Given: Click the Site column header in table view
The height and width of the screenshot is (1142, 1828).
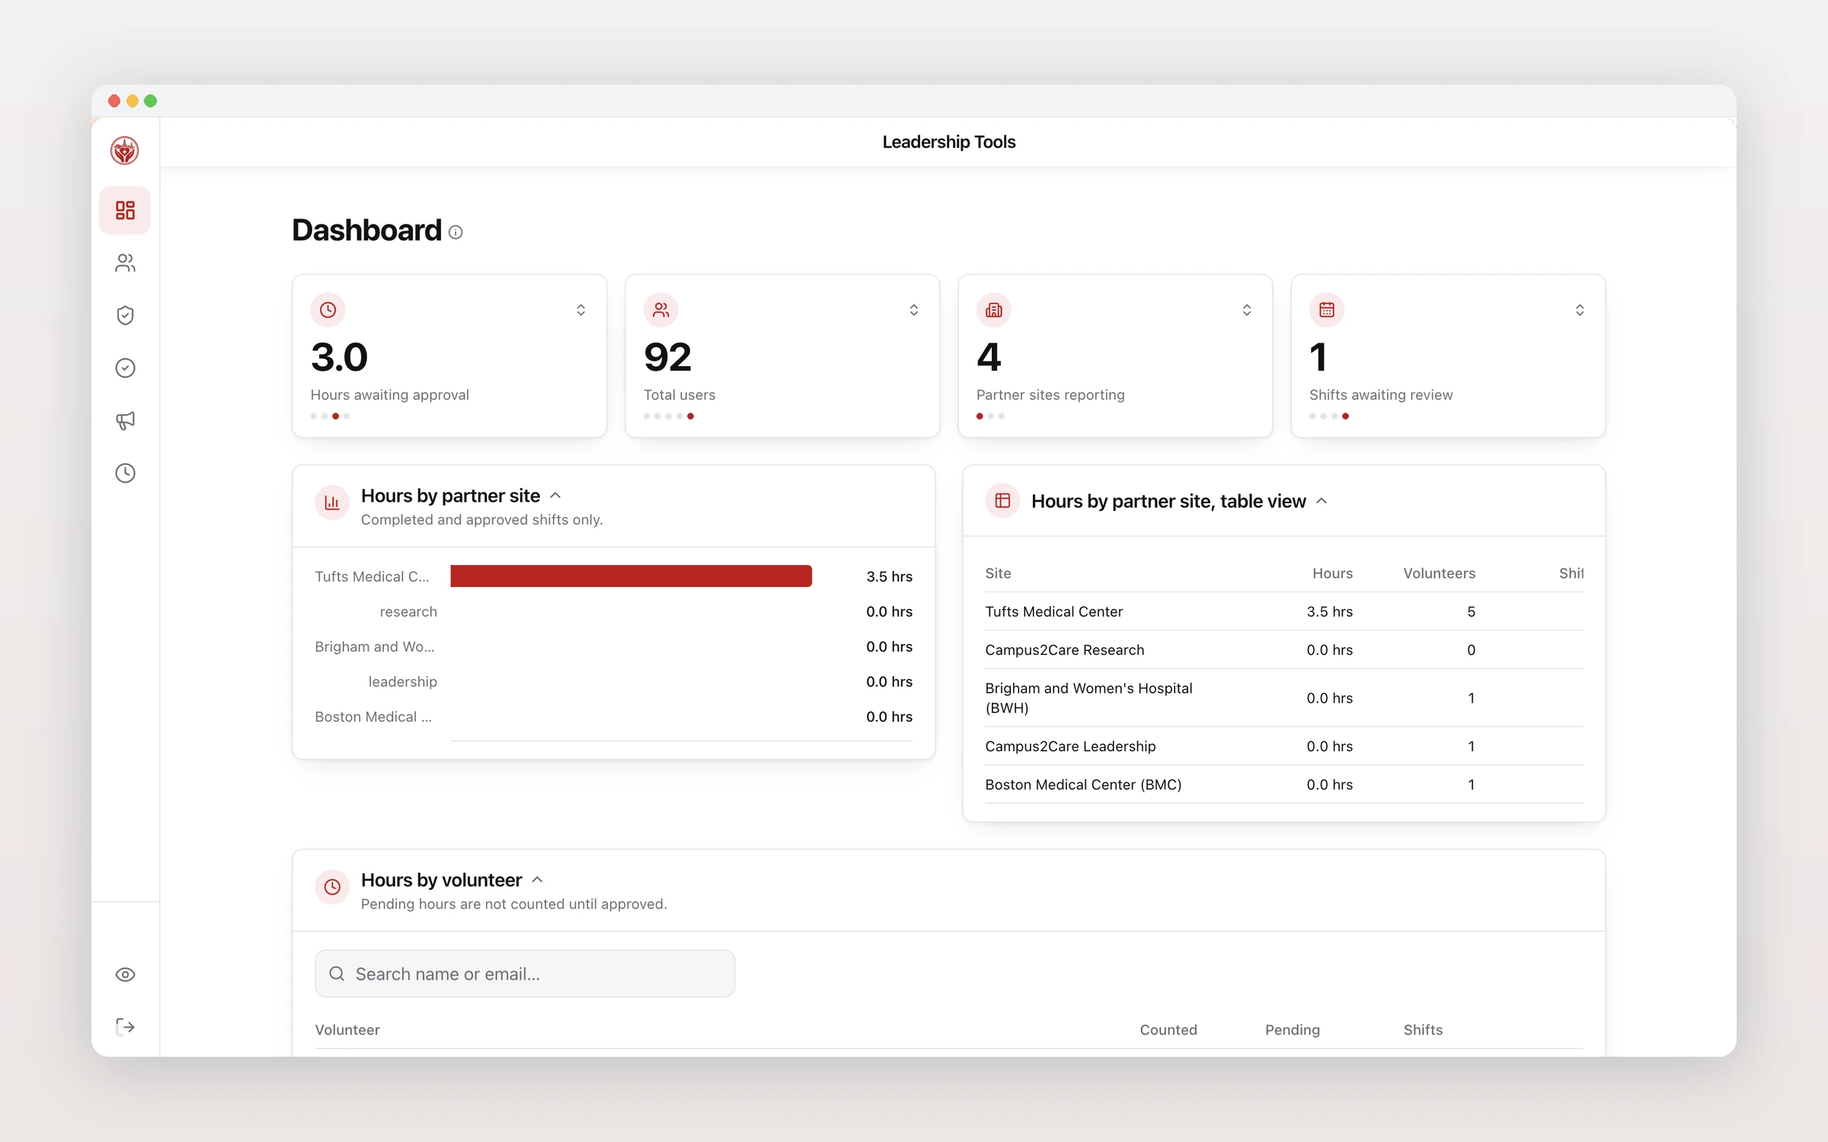Looking at the screenshot, I should [x=998, y=573].
